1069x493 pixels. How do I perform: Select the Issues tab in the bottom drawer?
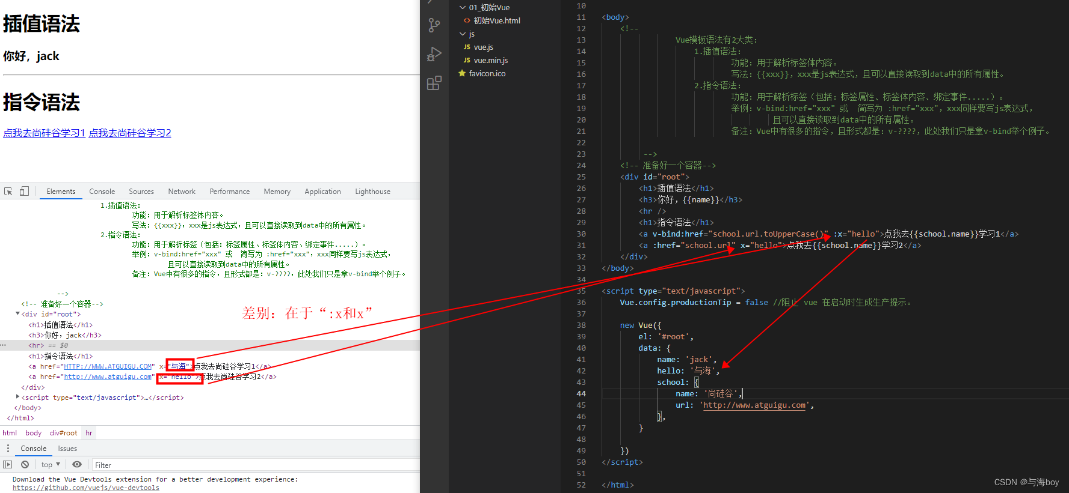[67, 449]
